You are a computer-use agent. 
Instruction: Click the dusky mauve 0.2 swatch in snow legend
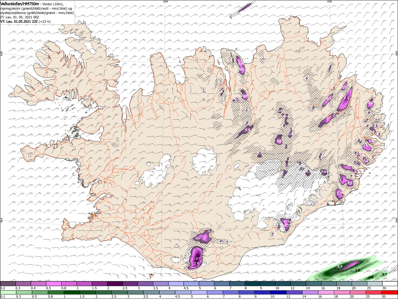pyautogui.click(x=8, y=284)
